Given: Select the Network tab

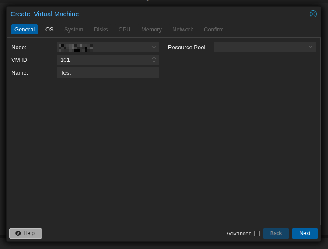Looking at the screenshot, I should [182, 29].
